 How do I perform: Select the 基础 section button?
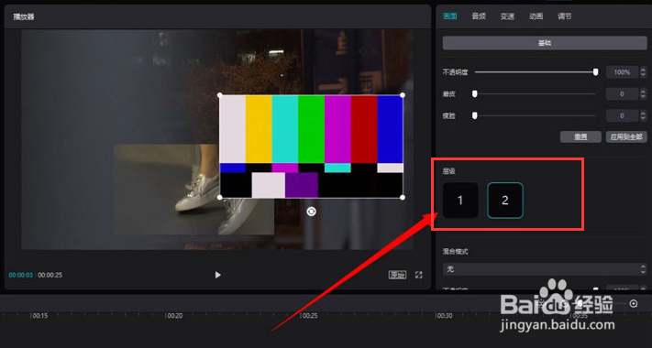tap(545, 43)
